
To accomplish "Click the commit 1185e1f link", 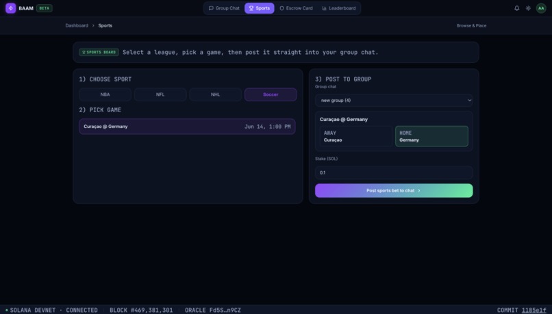I will [x=534, y=310].
